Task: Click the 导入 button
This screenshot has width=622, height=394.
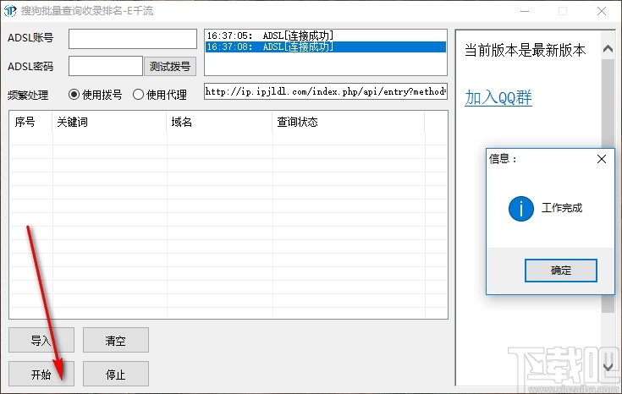Action: point(41,340)
